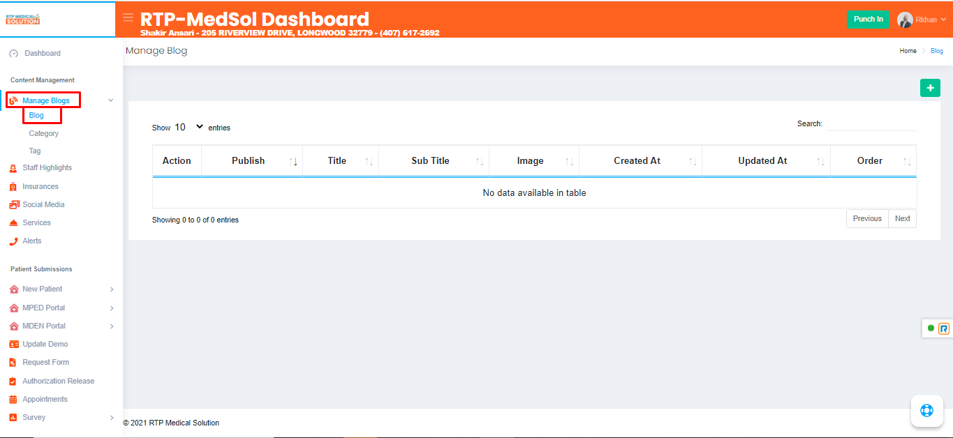Sort table by Sub Title column

pyautogui.click(x=434, y=161)
